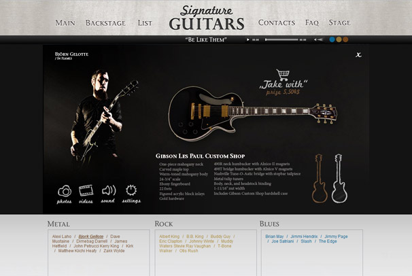Open the videos film strip icon
Image resolution: width=412 pixels, height=276 pixels.
86,190
